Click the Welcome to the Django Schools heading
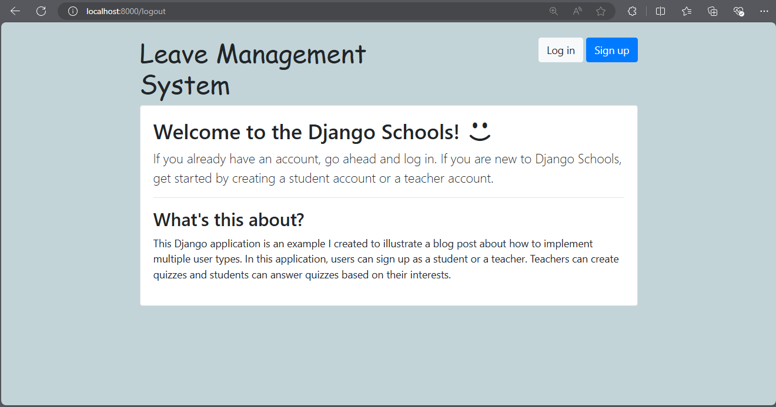Image resolution: width=776 pixels, height=407 pixels. coord(306,132)
